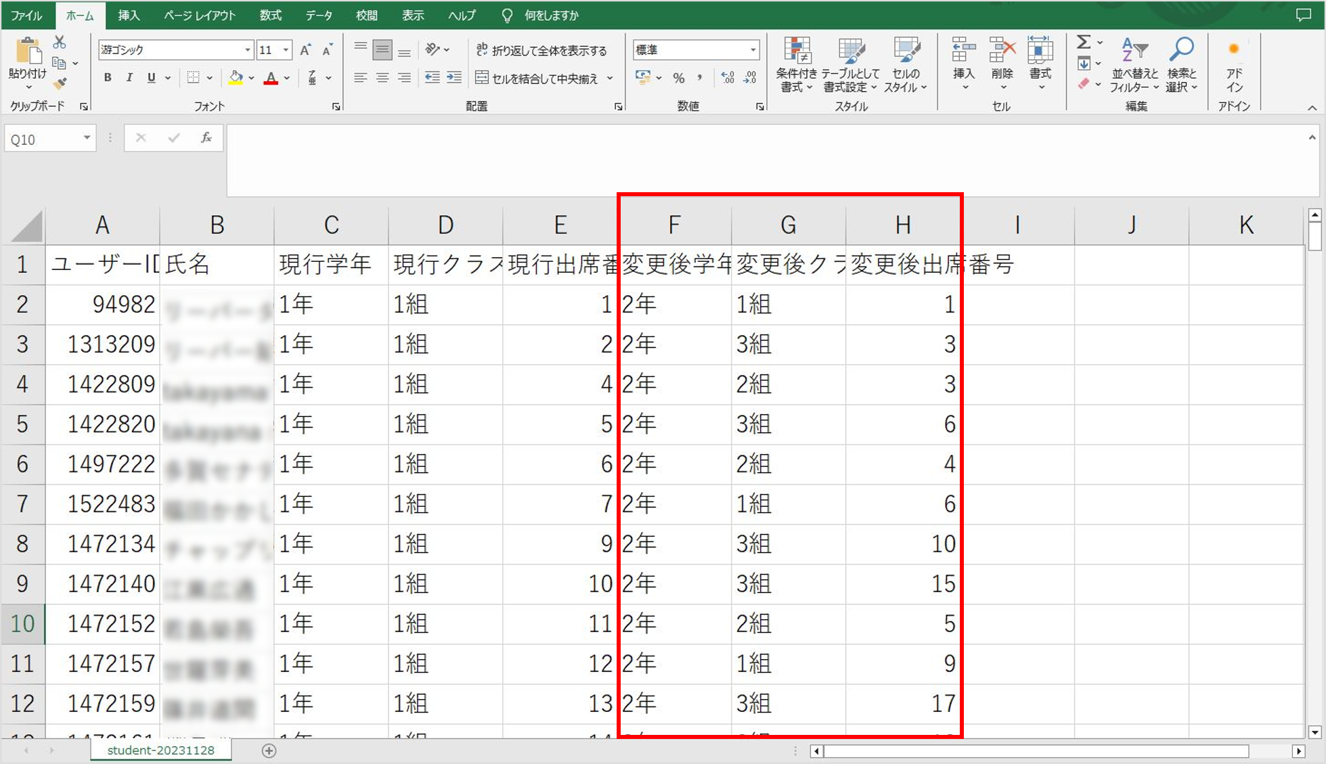Click the Cut scissors icon

point(60,43)
